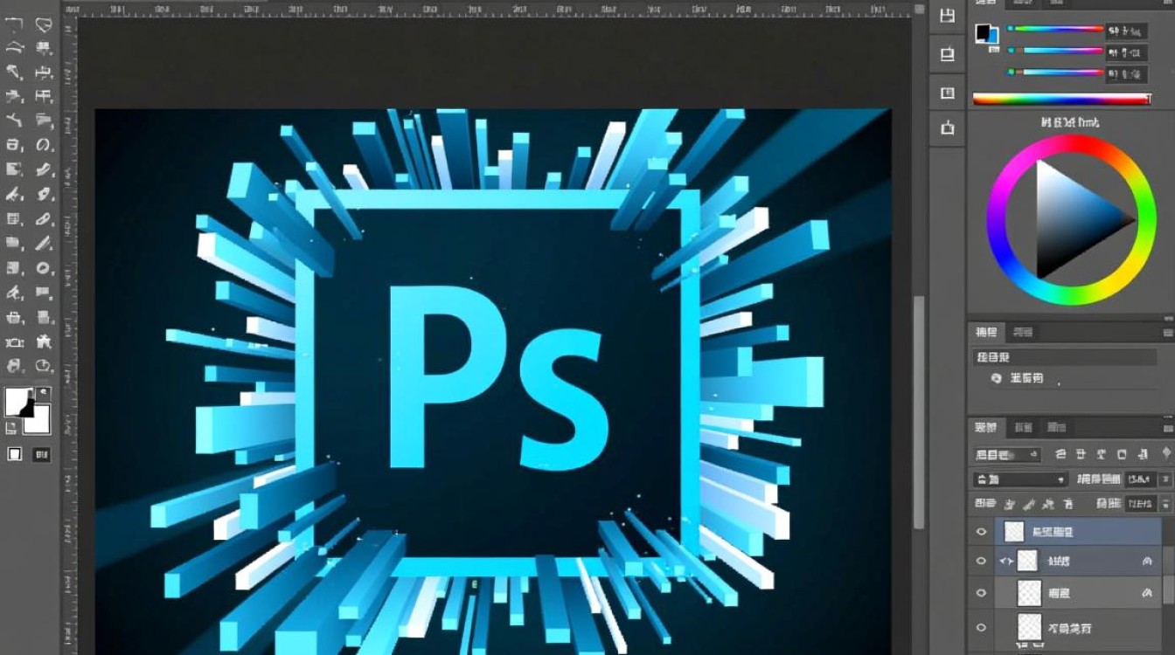Pick the right tool in the second-to-last toolbox row
This screenshot has width=1175, height=655.
point(44,342)
